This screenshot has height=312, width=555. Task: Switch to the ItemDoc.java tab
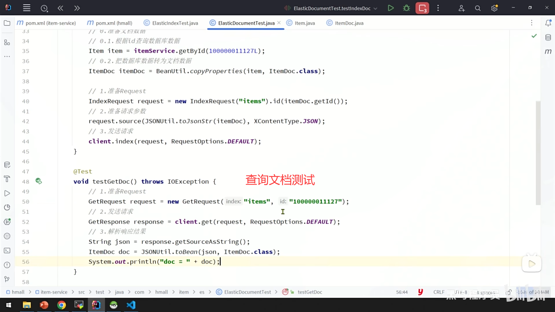349,23
